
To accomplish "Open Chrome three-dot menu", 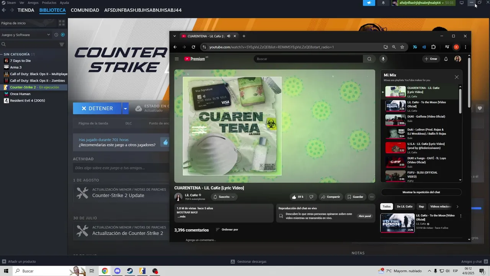I will pyautogui.click(x=465, y=47).
